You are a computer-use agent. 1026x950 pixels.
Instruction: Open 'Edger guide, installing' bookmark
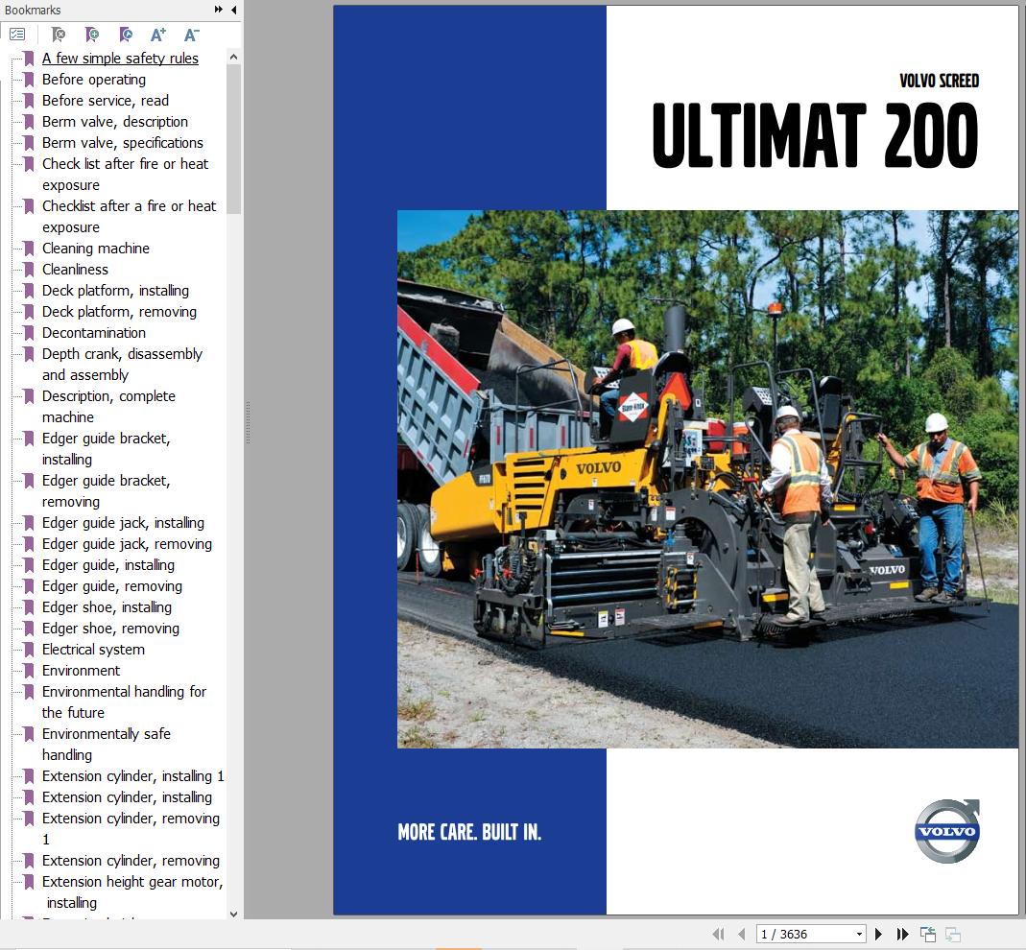tap(107, 564)
